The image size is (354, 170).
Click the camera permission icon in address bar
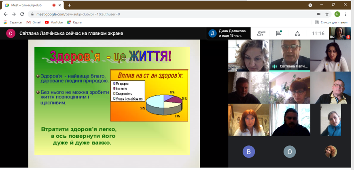319,14
